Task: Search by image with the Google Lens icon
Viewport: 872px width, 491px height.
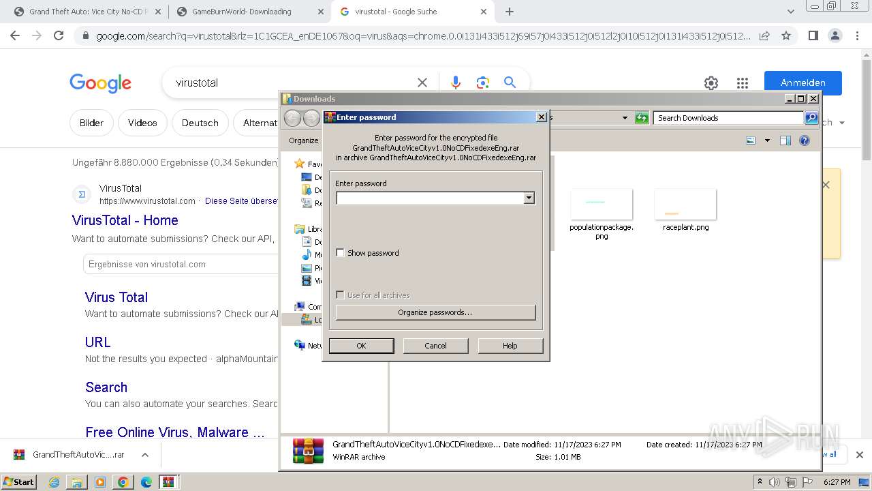Action: coord(483,83)
